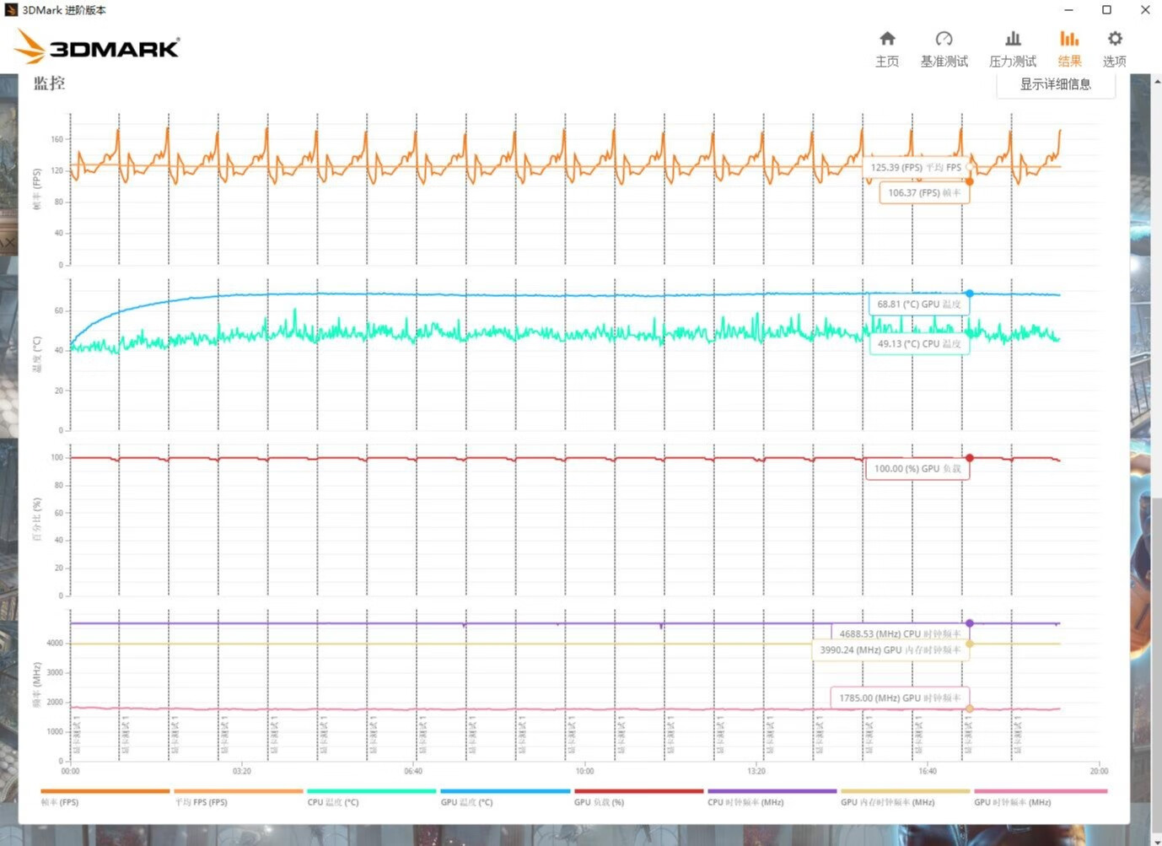Open the 结果 results icon

[x=1069, y=39]
